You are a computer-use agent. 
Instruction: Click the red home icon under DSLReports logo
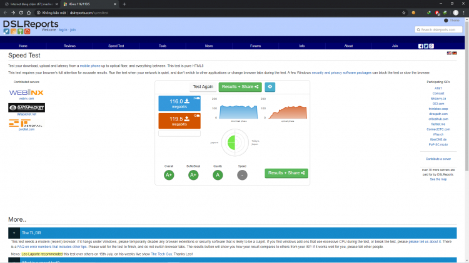click(28, 31)
